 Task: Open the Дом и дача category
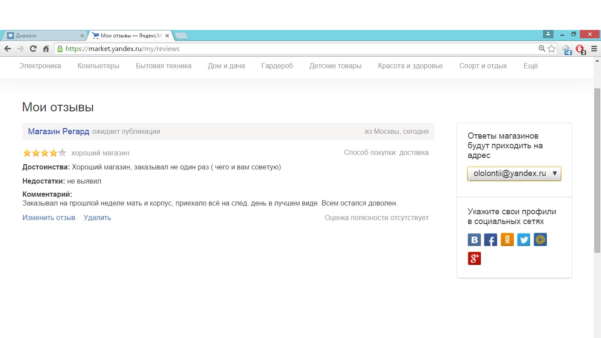coord(227,66)
